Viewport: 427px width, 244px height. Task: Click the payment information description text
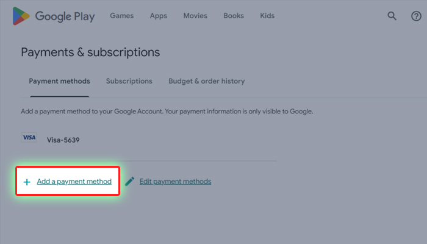click(167, 112)
